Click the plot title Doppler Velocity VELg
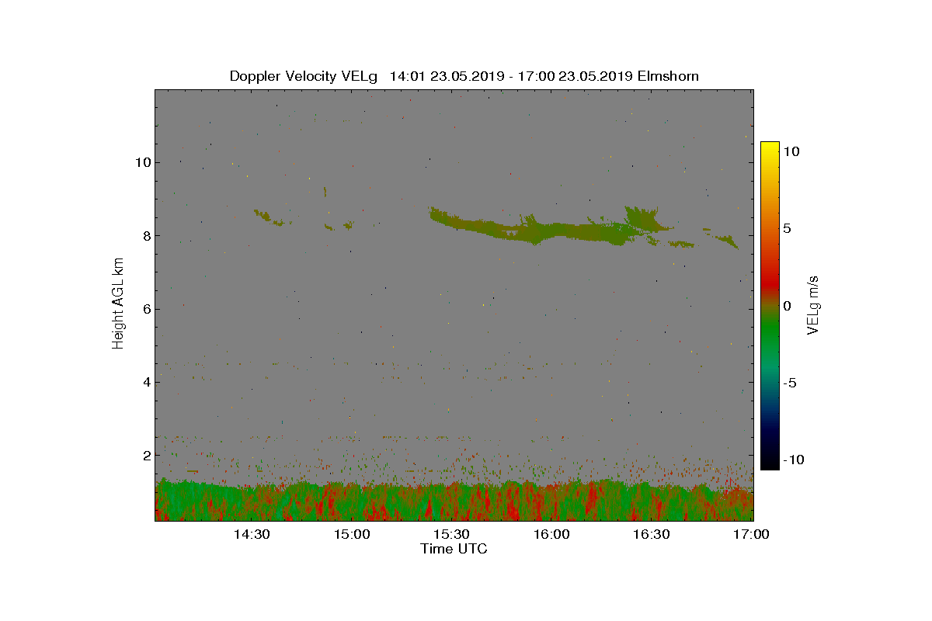The height and width of the screenshot is (621, 932). click(x=303, y=76)
